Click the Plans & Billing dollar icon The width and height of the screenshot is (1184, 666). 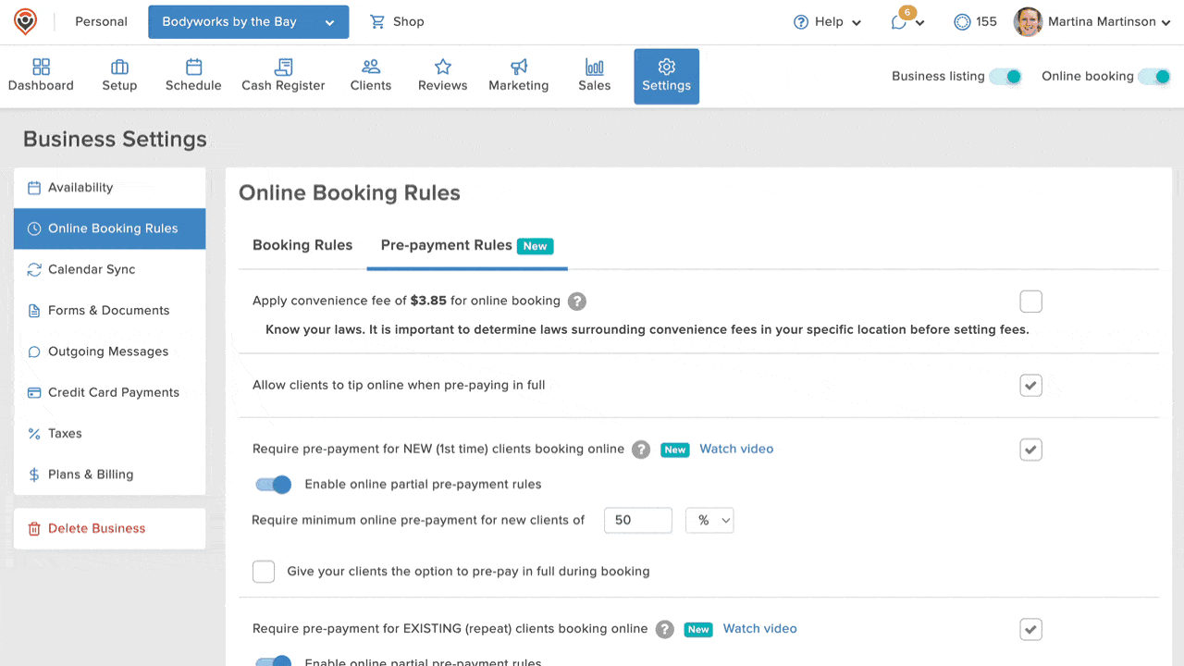[34, 475]
